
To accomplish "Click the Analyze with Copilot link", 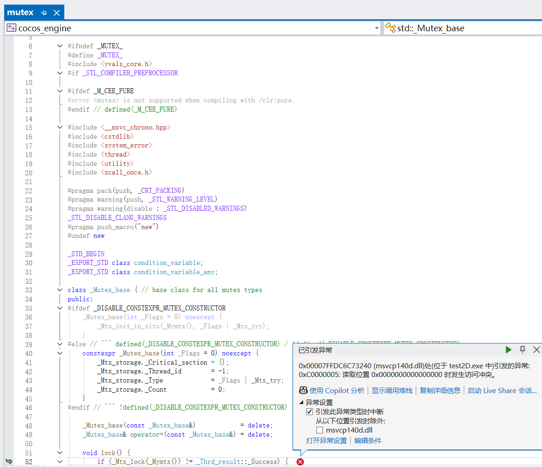I will tap(337, 390).
